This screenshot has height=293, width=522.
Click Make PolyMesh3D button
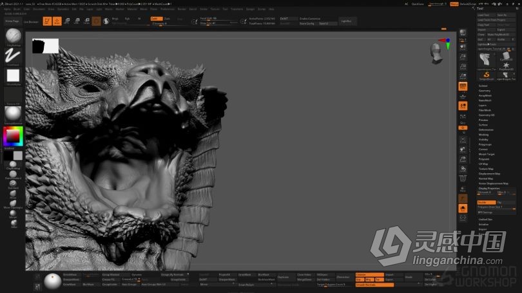click(x=501, y=35)
